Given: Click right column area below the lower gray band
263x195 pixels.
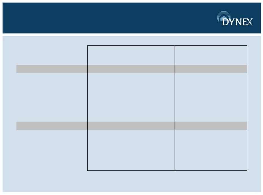Looking at the screenshot, I should (211, 150).
